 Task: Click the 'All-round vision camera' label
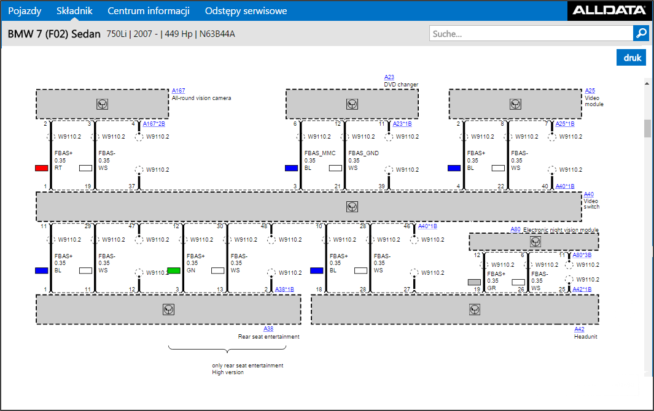pos(201,98)
